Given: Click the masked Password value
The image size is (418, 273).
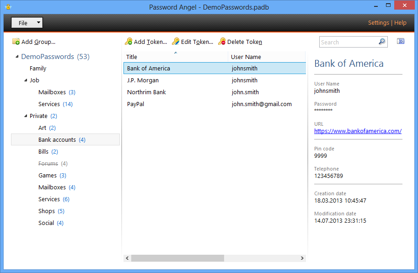Looking at the screenshot, I should pos(323,110).
